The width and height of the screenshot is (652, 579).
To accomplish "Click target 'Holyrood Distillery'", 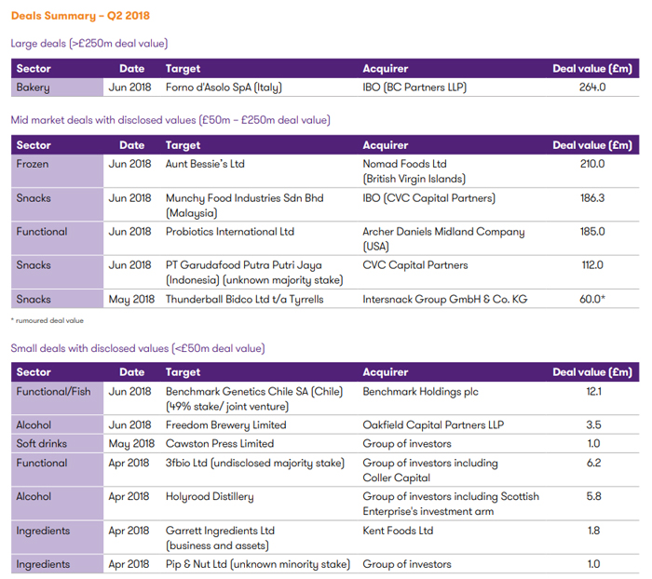I will click(210, 497).
